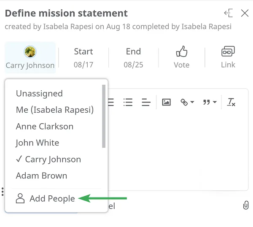Click the assignee list scrollbar
253x227 pixels.
click(x=104, y=116)
